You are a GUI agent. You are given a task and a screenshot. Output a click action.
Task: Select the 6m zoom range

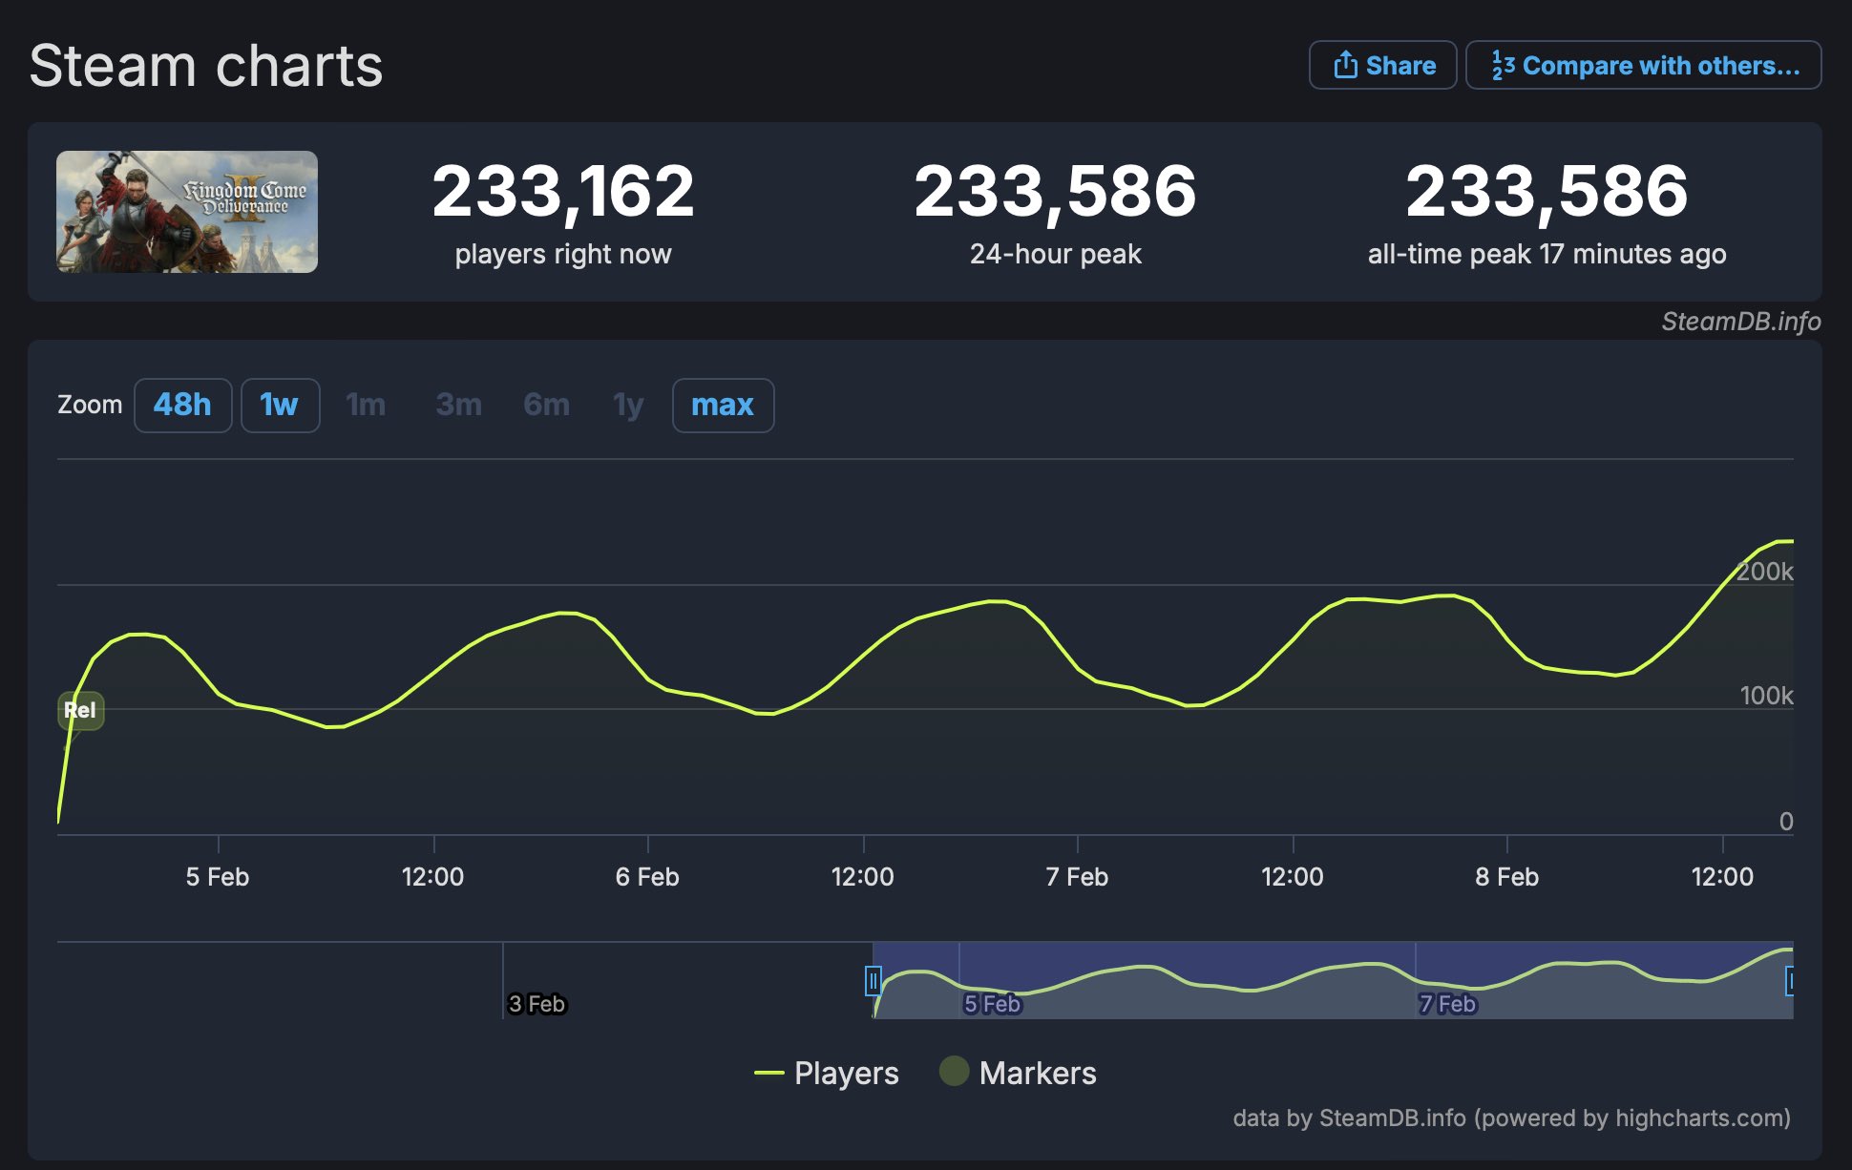[546, 405]
